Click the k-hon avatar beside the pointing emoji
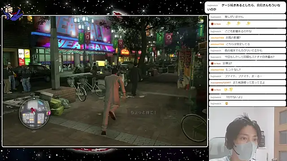 pos(212,90)
